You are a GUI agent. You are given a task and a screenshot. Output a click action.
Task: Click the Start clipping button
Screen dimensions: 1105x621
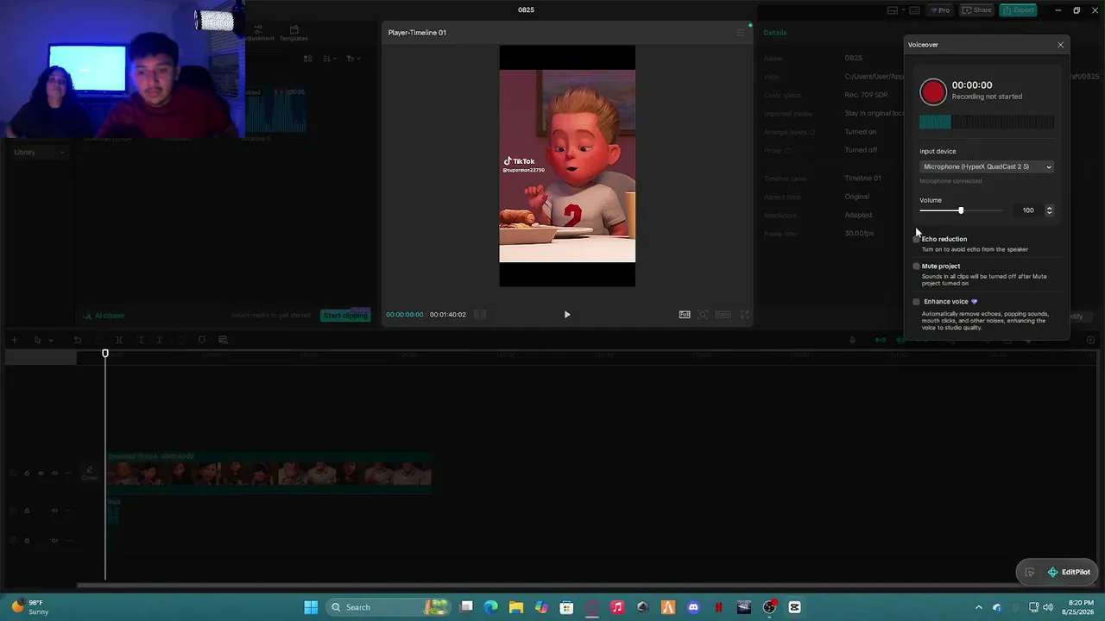pos(345,316)
